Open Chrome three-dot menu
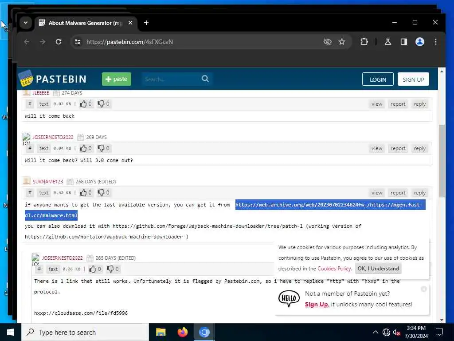454x341 pixels. click(435, 42)
